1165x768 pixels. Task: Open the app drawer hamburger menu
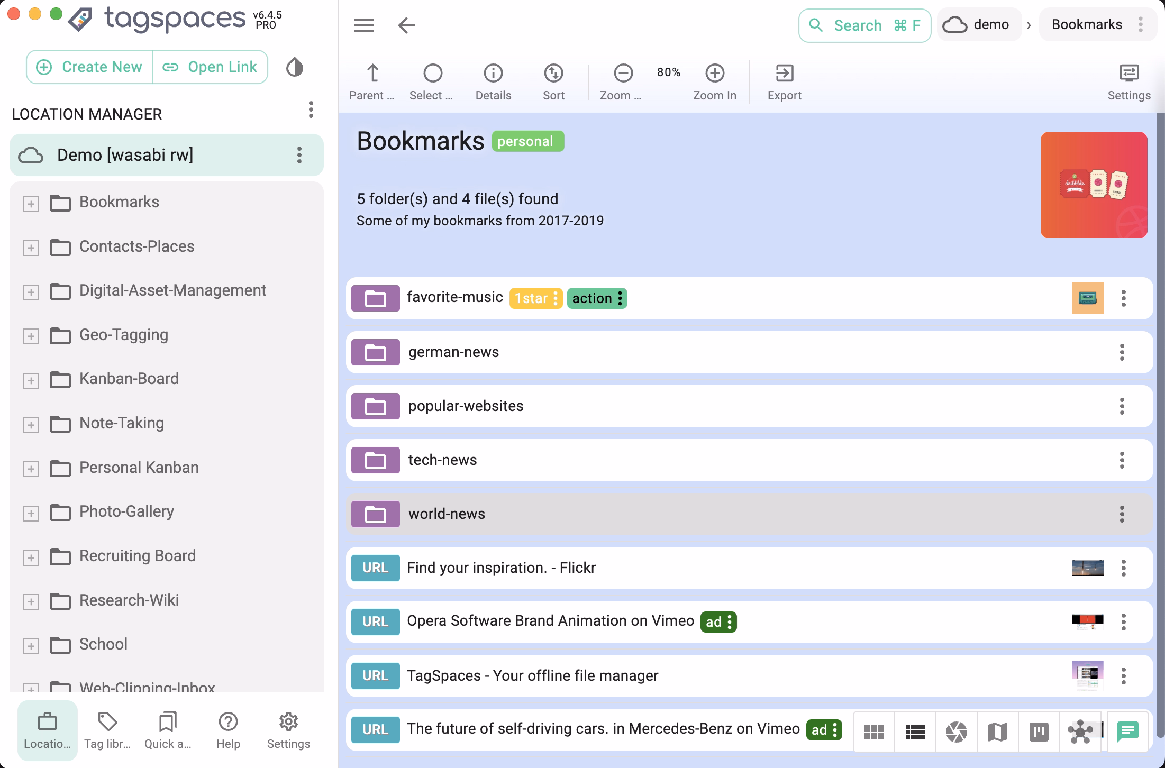363,25
